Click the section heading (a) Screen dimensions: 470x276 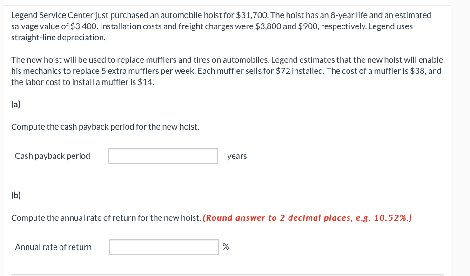(15, 104)
